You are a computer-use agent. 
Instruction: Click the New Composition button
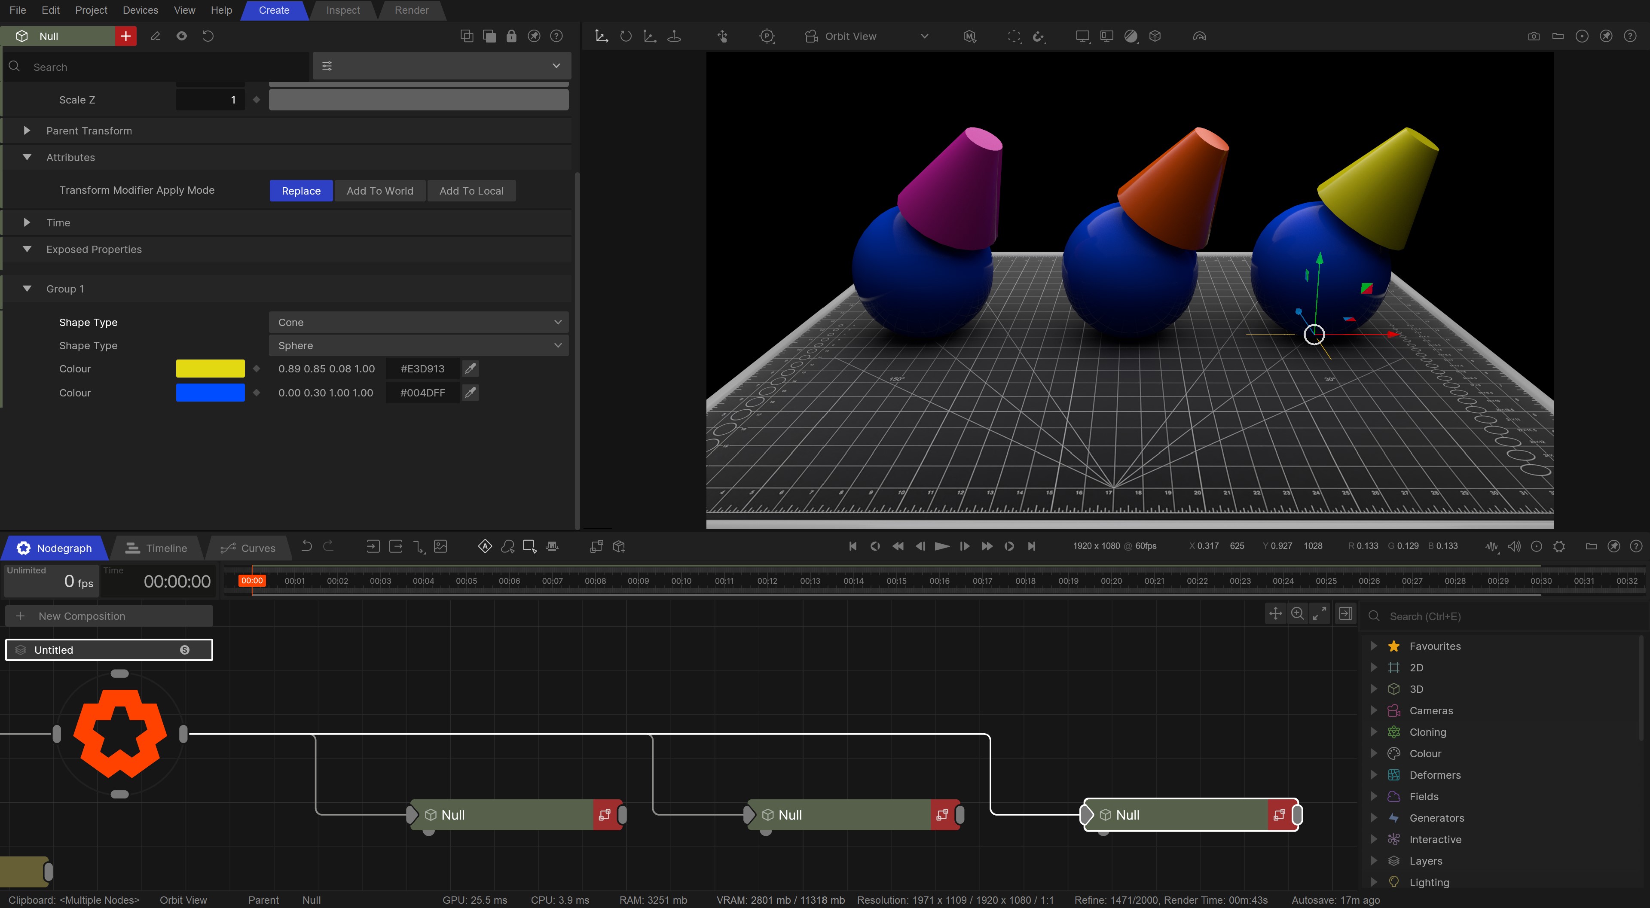109,616
